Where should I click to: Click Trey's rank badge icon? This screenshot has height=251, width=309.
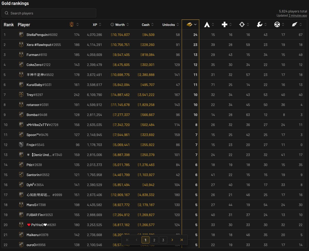point(21,95)
